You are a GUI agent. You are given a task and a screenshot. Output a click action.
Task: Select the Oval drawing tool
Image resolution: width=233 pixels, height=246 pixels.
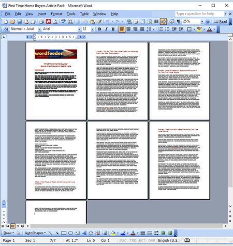[x=70, y=233]
